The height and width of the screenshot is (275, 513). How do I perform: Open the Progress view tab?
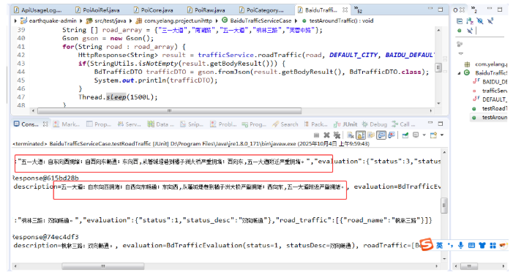(254, 124)
